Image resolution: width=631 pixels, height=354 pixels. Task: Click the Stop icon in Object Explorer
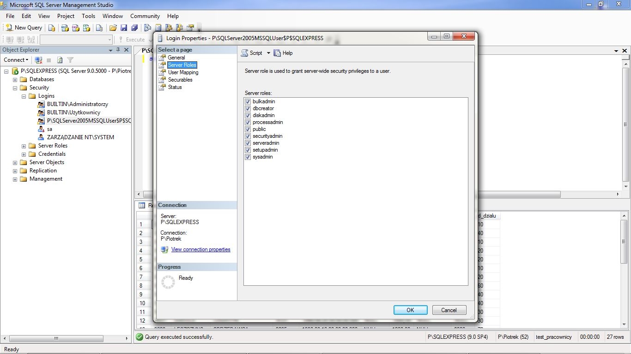(49, 60)
